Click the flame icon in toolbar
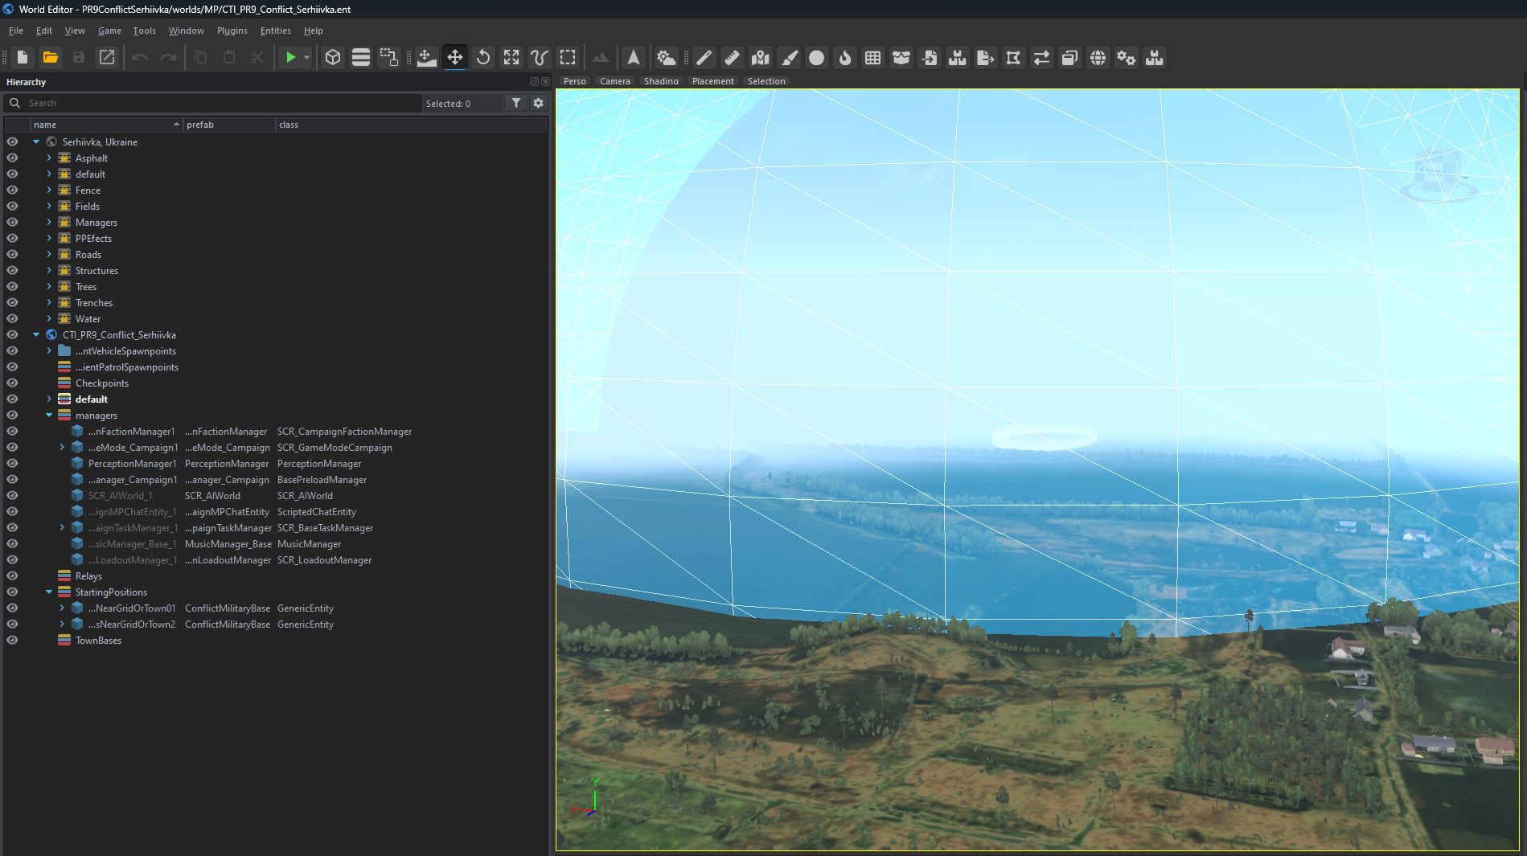Screen dimensions: 1527x856 coord(844,58)
